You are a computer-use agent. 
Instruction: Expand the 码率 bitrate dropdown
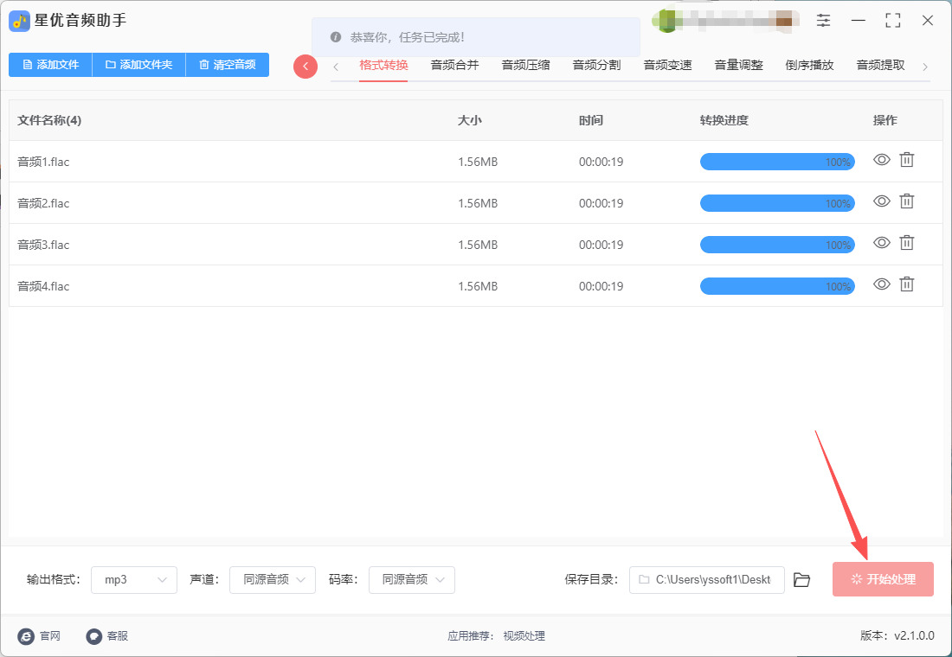pyautogui.click(x=412, y=580)
